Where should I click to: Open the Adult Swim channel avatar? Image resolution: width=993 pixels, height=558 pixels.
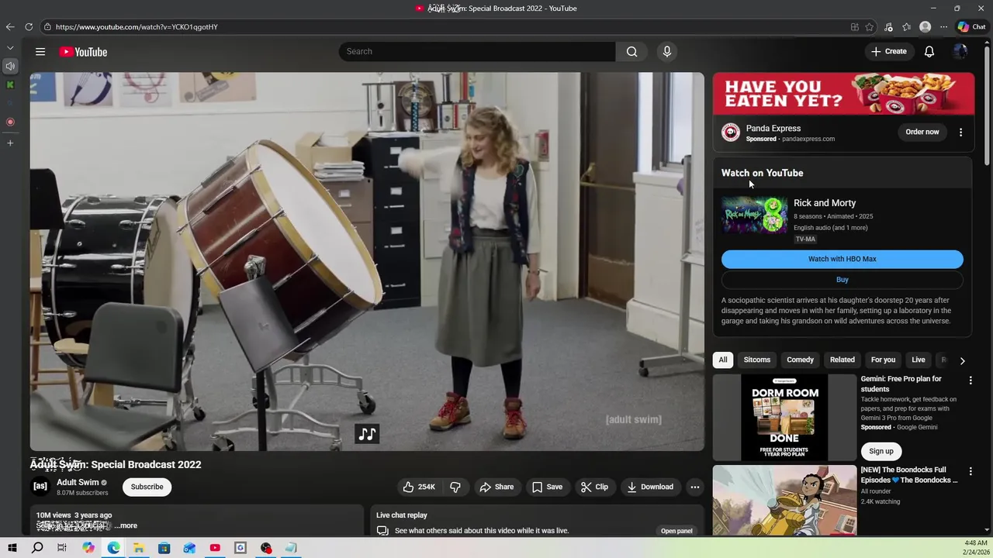coord(40,487)
